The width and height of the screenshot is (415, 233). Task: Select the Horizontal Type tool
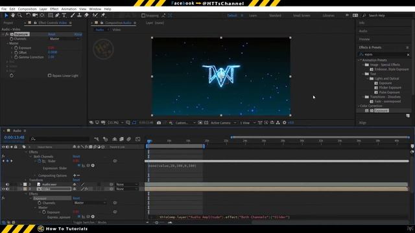pyautogui.click(x=64, y=16)
